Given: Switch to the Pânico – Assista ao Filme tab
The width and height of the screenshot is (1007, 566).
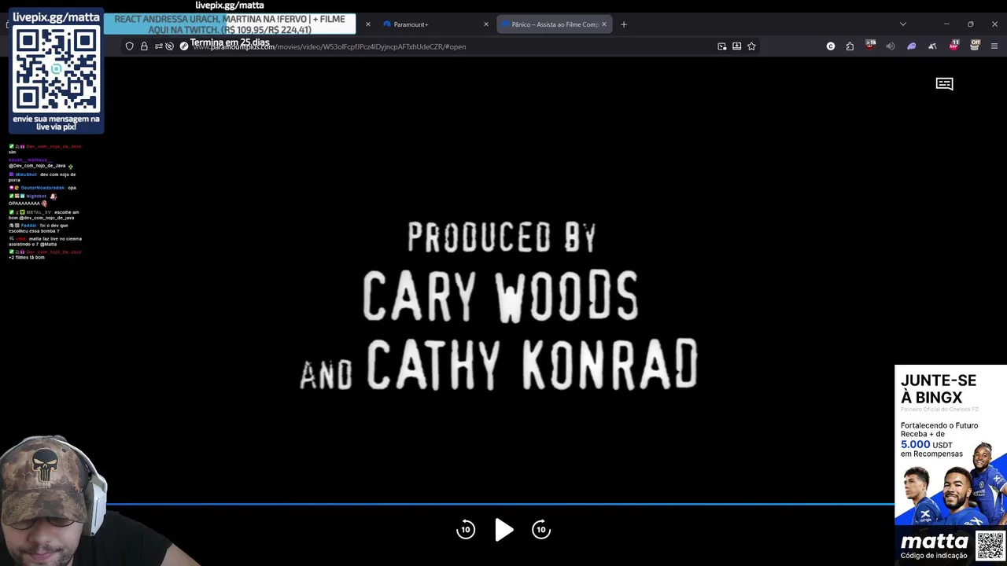Looking at the screenshot, I should pyautogui.click(x=555, y=24).
